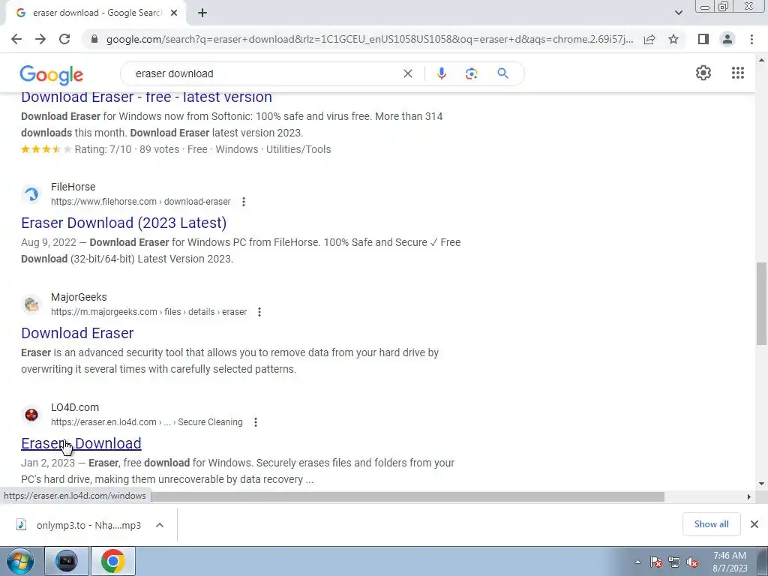768x576 pixels.
Task: Close the downloads bar
Action: tap(754, 524)
